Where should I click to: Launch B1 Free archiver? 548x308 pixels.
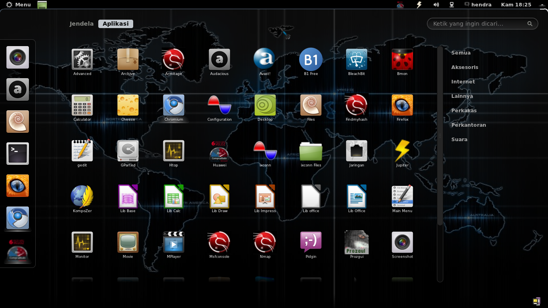[311, 59]
